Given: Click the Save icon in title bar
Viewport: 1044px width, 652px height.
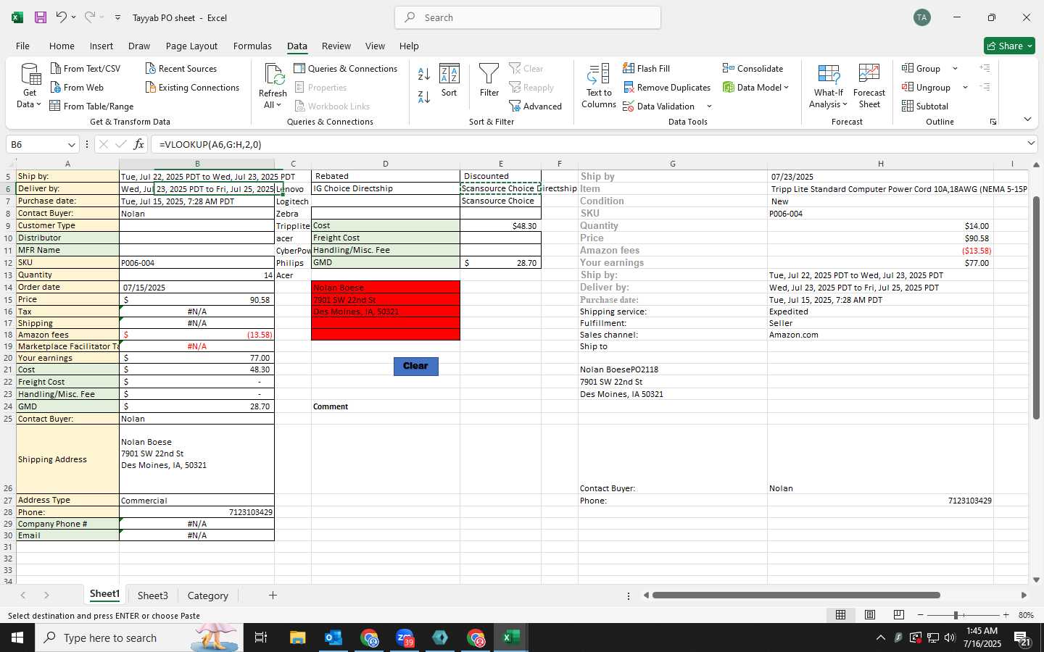Looking at the screenshot, I should [x=41, y=17].
